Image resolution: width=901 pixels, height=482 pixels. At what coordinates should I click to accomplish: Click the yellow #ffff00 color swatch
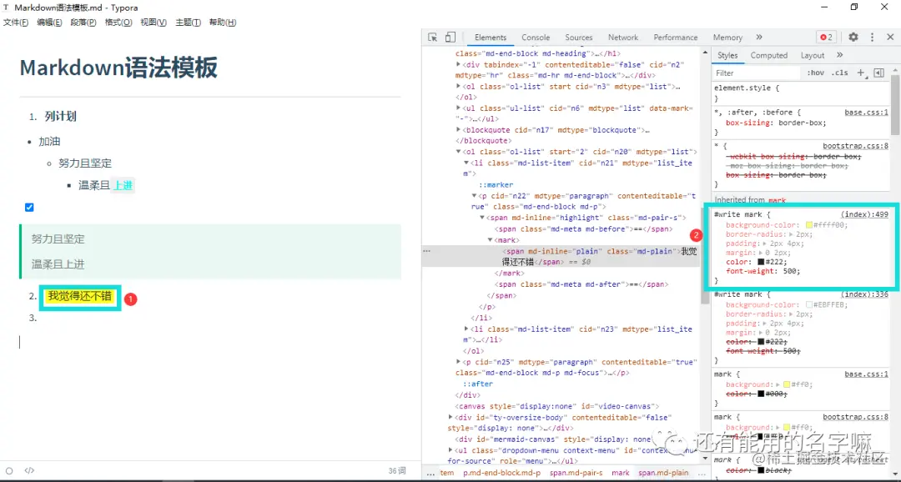(809, 225)
